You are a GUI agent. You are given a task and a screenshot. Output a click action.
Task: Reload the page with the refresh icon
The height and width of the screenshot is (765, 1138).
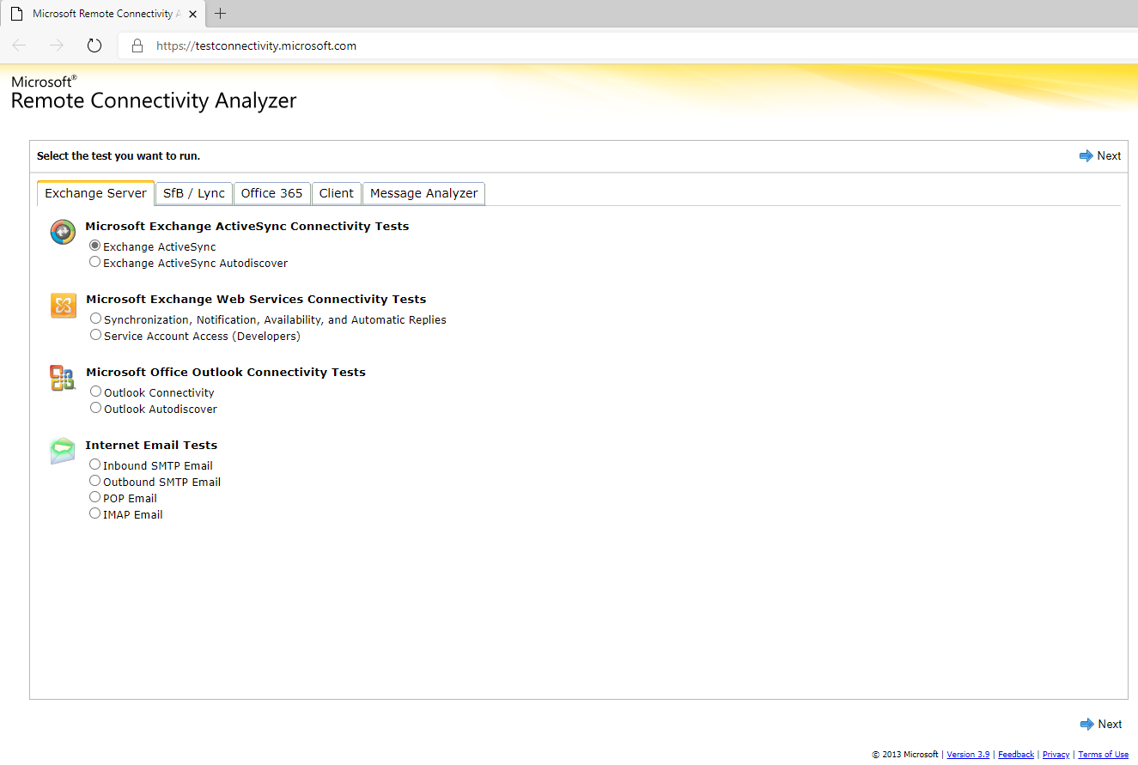click(x=94, y=46)
